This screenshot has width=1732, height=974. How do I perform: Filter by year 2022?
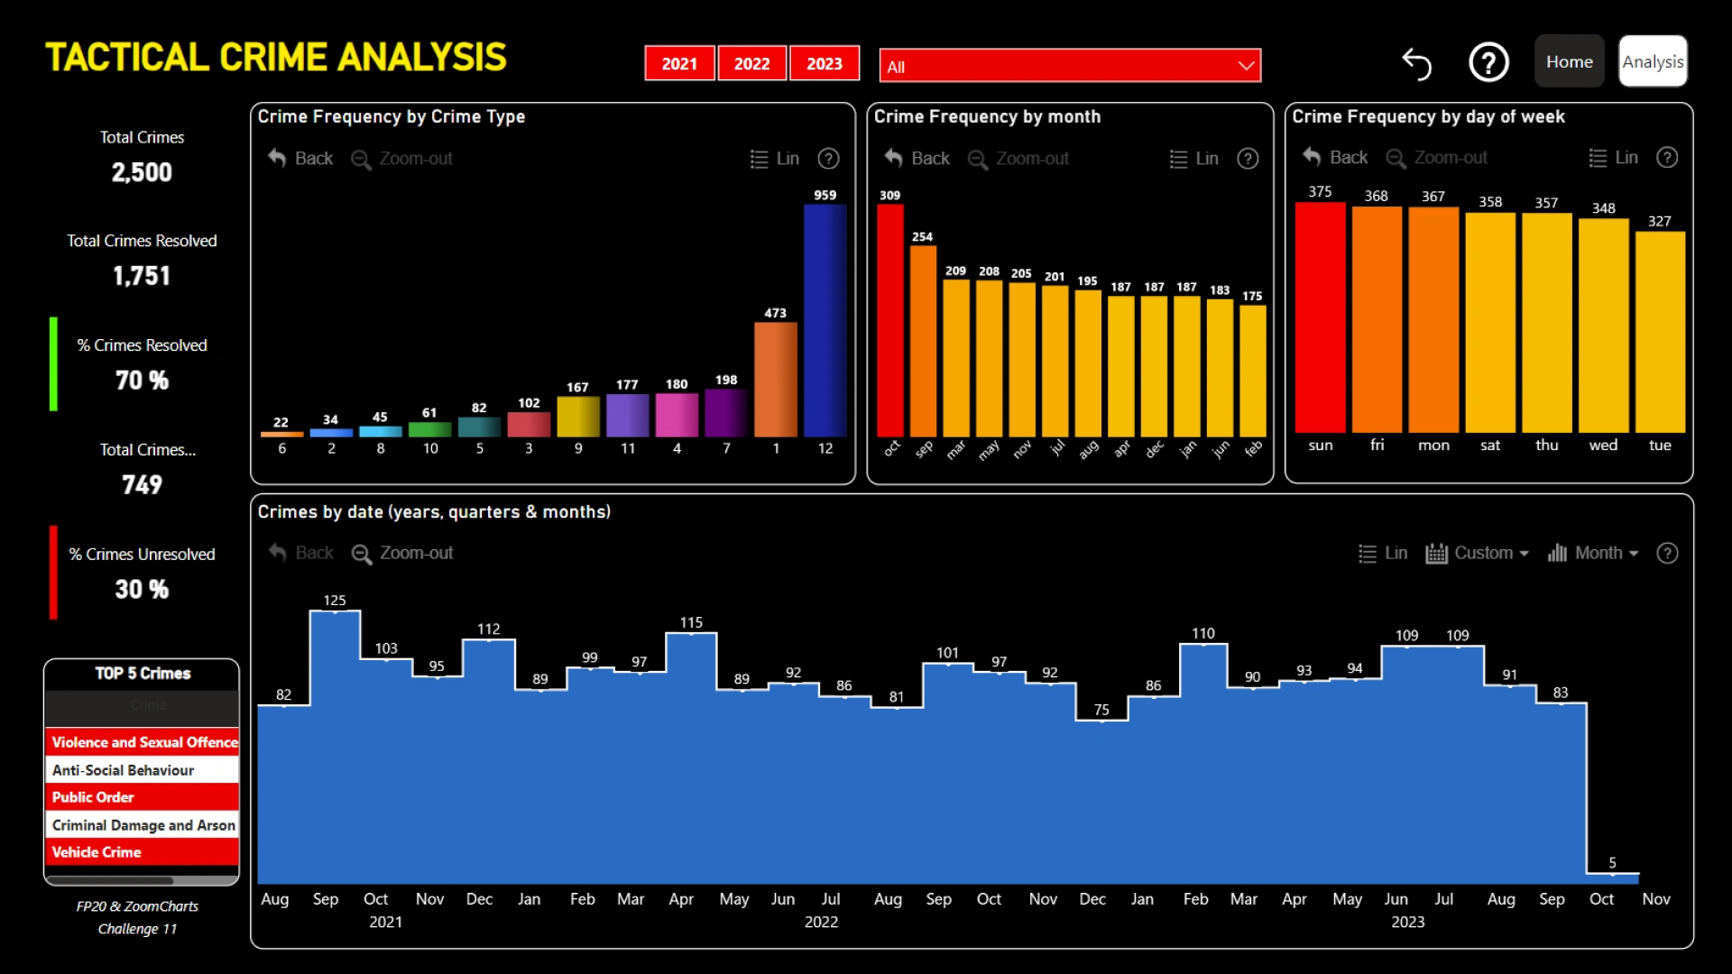tap(751, 64)
